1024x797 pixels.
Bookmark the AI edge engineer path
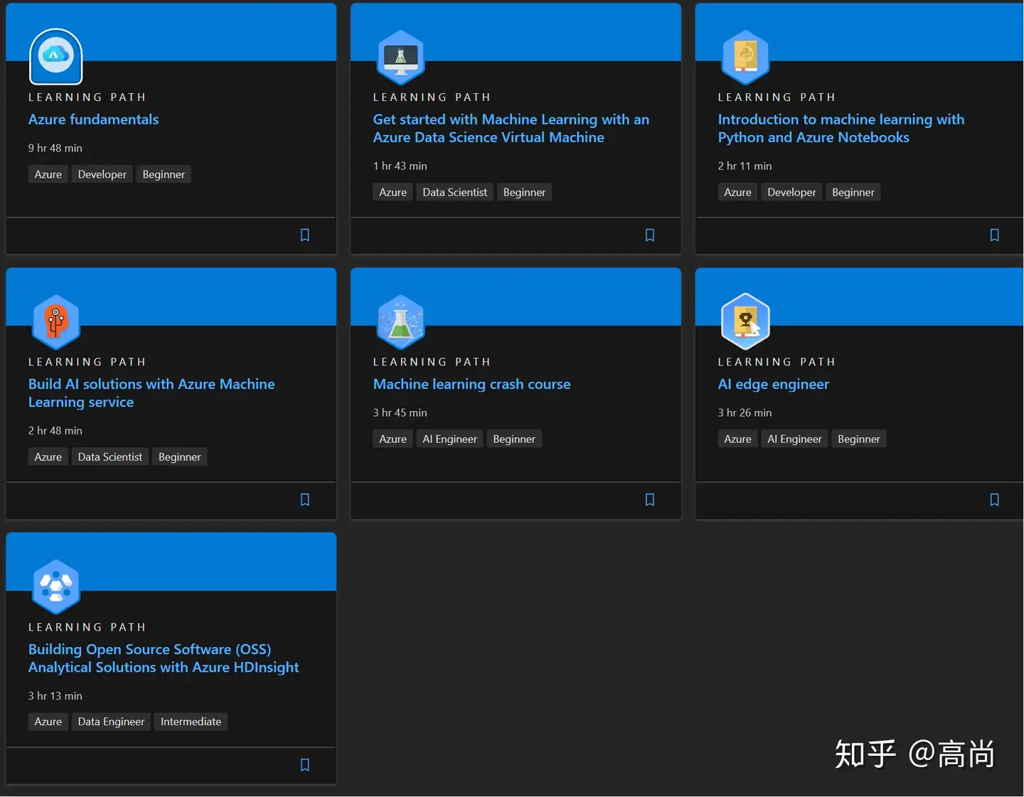(x=995, y=500)
